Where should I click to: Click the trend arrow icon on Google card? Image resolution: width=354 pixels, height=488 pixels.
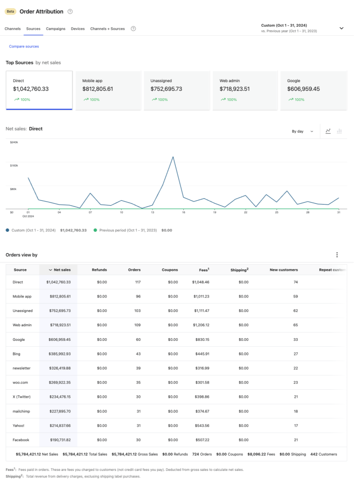pyautogui.click(x=291, y=100)
